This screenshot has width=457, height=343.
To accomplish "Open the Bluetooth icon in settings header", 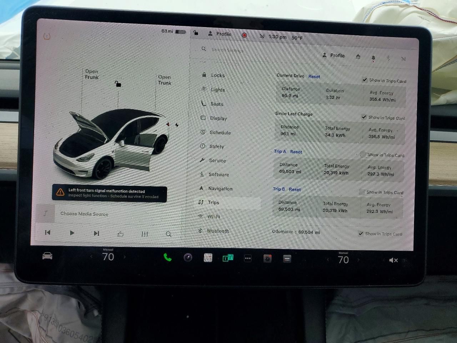I will pyautogui.click(x=388, y=58).
